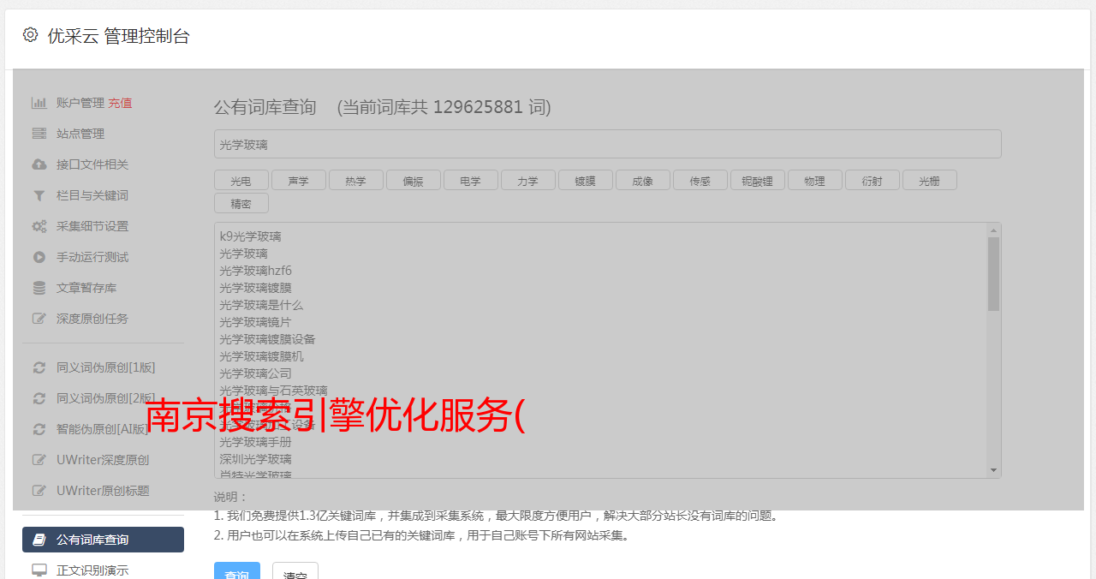Select result 深圳光学玻璃

pos(255,459)
